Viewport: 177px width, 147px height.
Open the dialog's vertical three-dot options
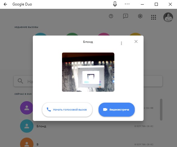tap(121, 43)
